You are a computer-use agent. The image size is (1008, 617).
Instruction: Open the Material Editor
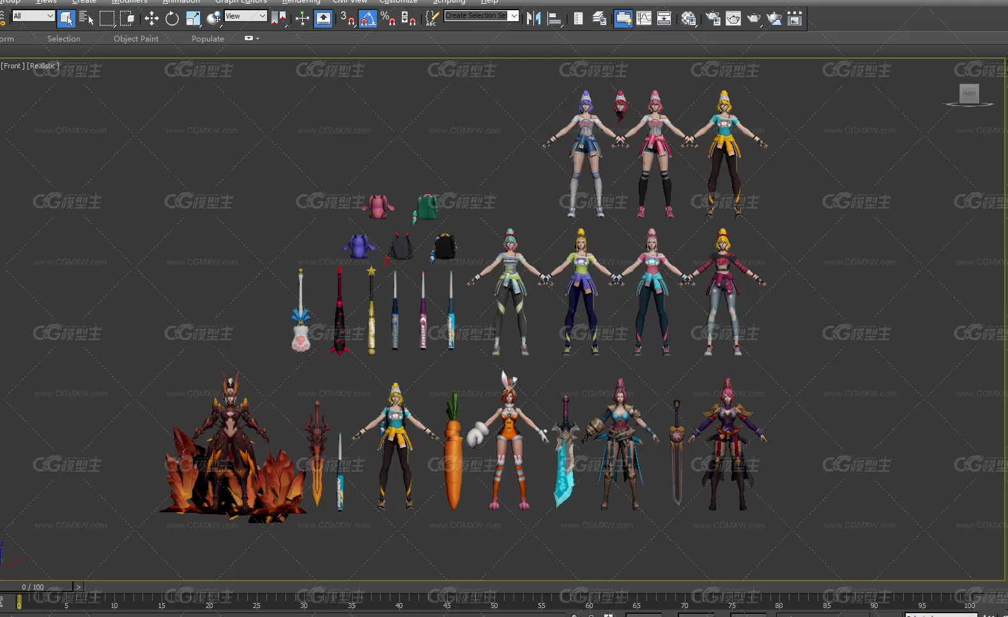pyautogui.click(x=688, y=19)
